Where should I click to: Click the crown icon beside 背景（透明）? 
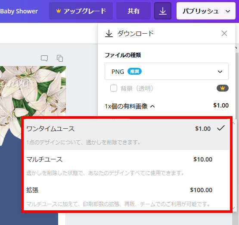[x=223, y=88]
